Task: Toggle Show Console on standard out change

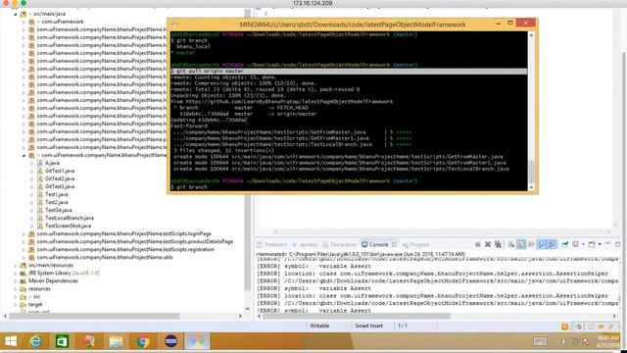Action: (542, 244)
